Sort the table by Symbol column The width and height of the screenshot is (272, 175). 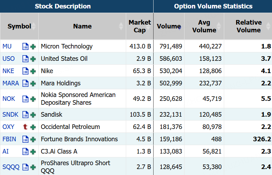pyautogui.click(x=19, y=26)
